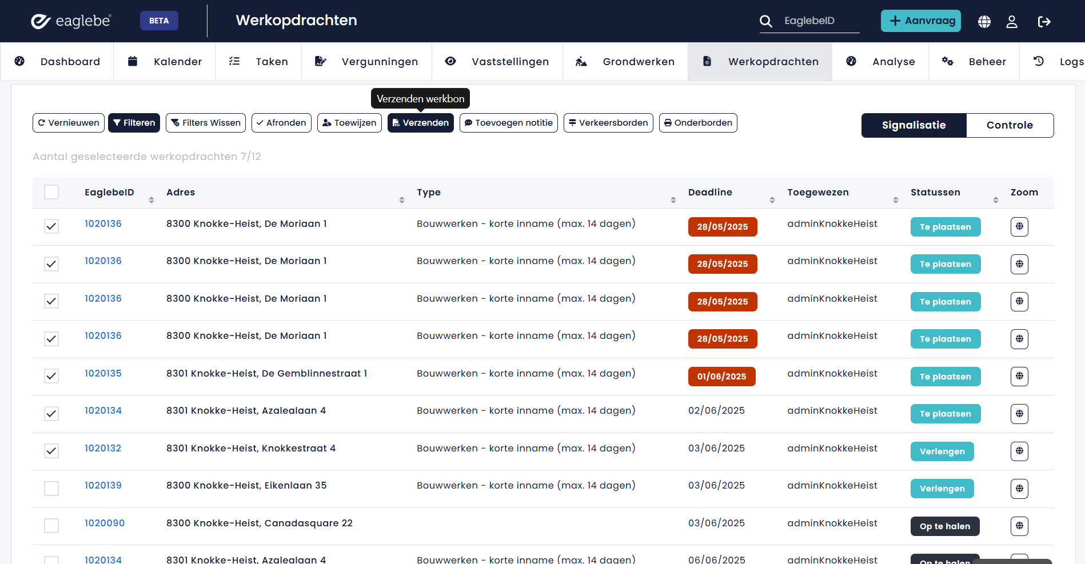
Task: Click the red 01/06/2025 deadline badge
Action: pos(722,377)
